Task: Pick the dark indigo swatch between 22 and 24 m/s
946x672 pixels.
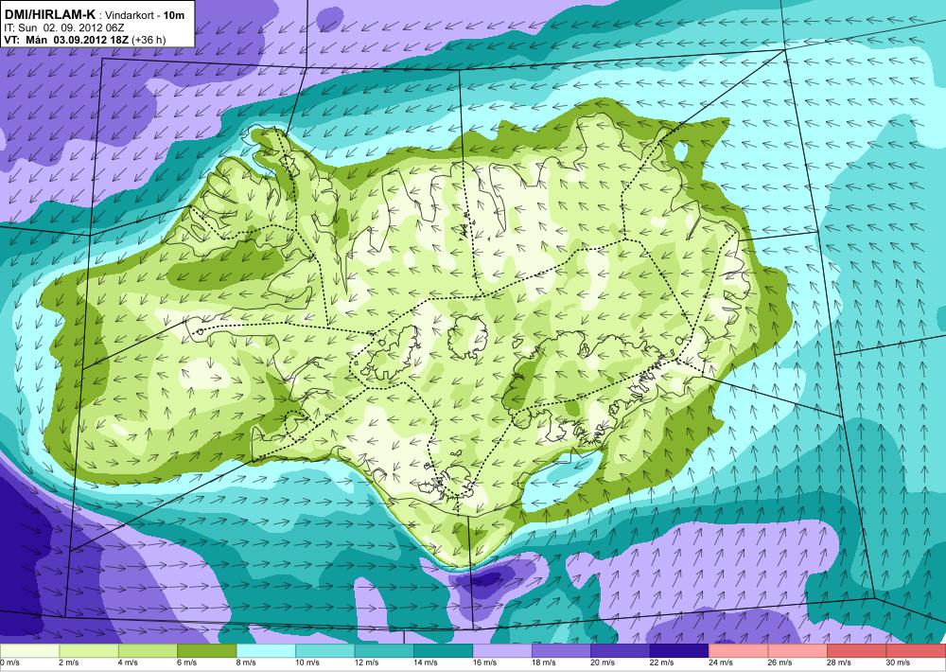Action: (x=680, y=651)
